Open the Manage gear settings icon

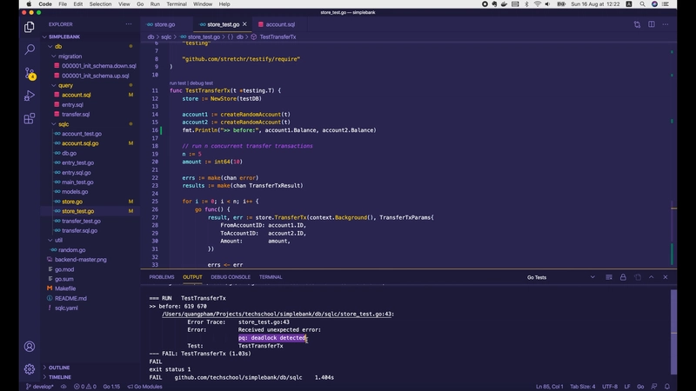(x=29, y=368)
